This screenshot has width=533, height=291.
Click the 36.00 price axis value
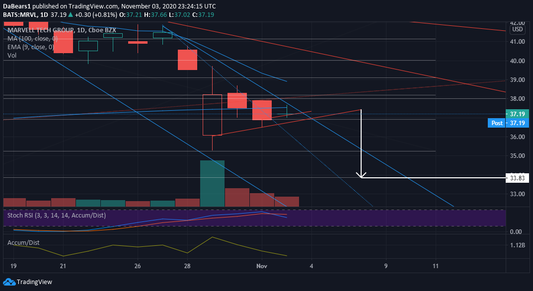tap(518, 137)
